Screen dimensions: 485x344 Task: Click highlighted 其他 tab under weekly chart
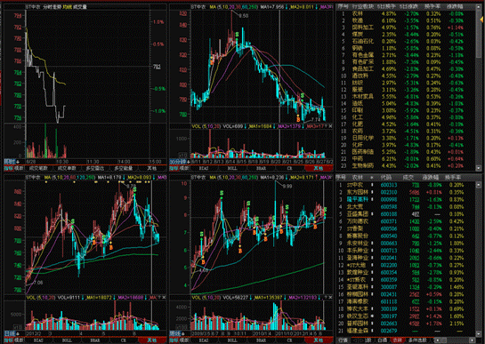319,340
